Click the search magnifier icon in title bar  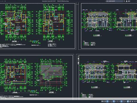(124, 1)
